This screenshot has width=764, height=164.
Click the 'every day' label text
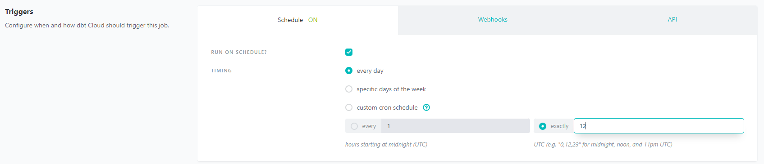[x=370, y=71]
